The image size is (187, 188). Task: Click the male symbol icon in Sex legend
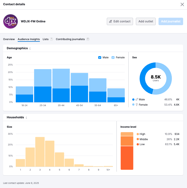tap(136, 100)
